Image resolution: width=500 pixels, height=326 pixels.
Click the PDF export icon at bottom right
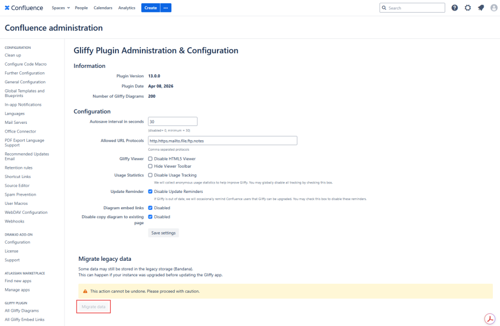[490, 319]
